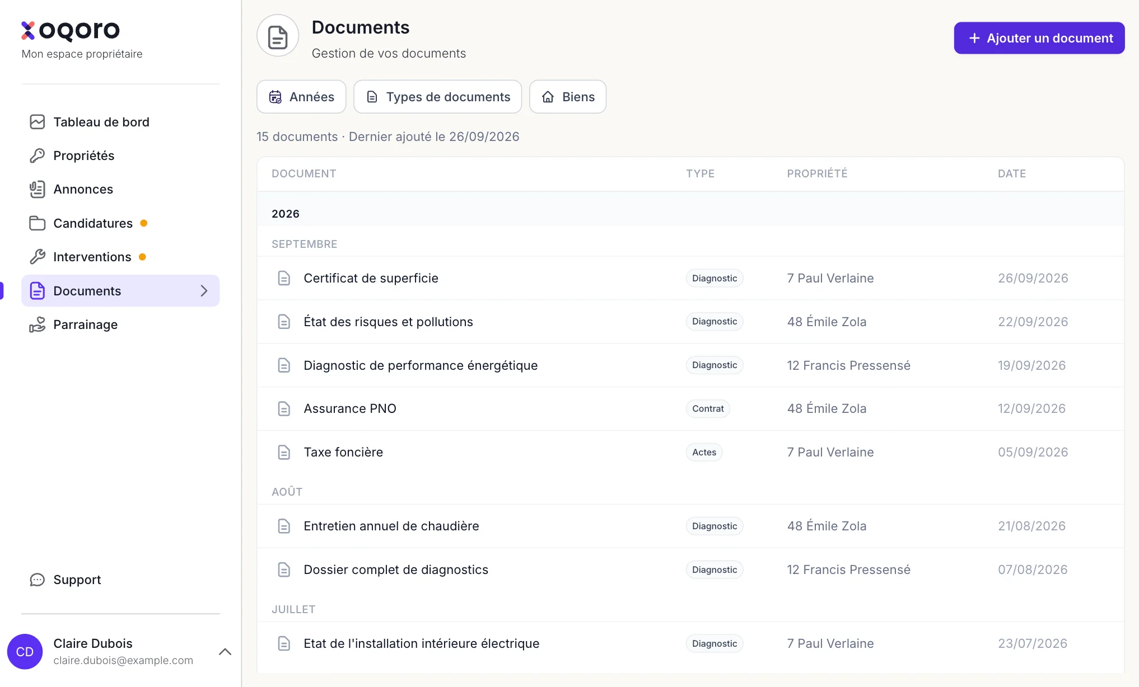The height and width of the screenshot is (687, 1139).
Task: Open the Années filter dropdown
Action: [x=301, y=97]
